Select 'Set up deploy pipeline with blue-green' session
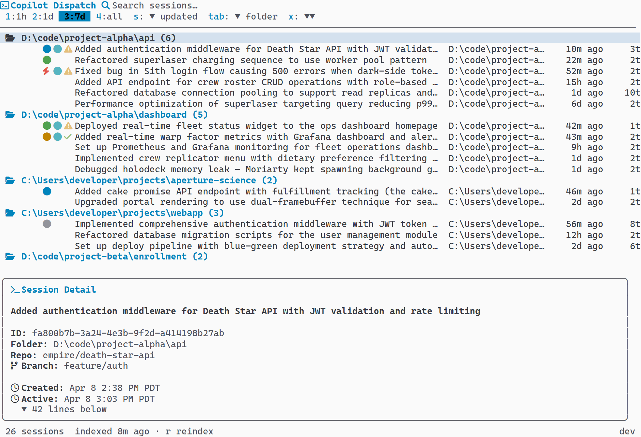The width and height of the screenshot is (641, 437). click(320, 246)
